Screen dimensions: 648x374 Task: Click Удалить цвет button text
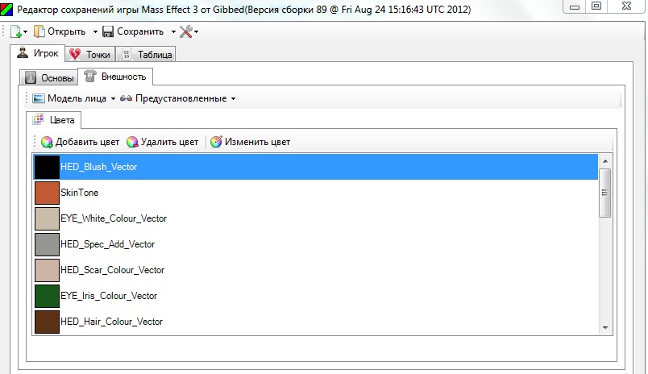click(169, 142)
